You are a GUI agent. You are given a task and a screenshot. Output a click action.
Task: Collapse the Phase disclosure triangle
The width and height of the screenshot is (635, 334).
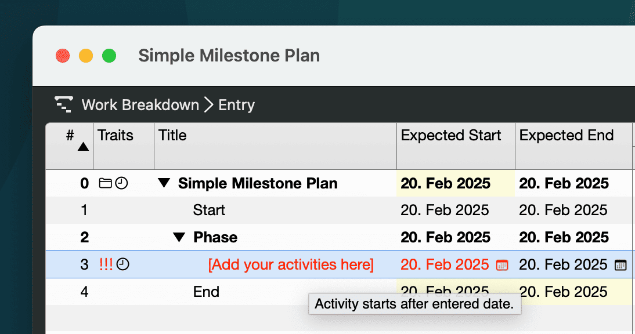coord(178,237)
